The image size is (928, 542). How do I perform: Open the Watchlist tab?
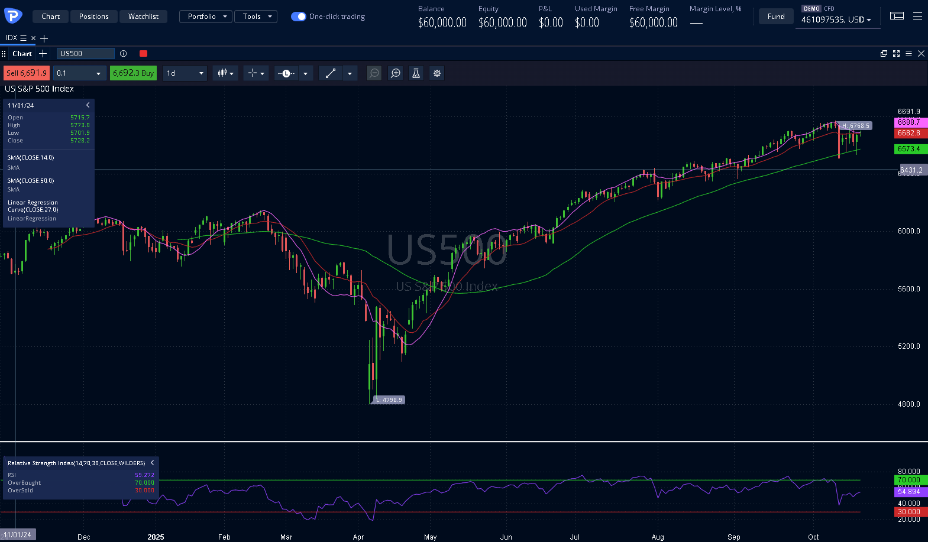tap(143, 17)
